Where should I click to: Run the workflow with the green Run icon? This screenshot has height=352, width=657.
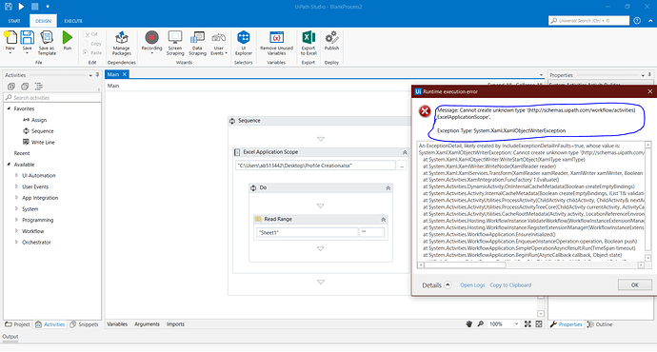click(x=67, y=38)
